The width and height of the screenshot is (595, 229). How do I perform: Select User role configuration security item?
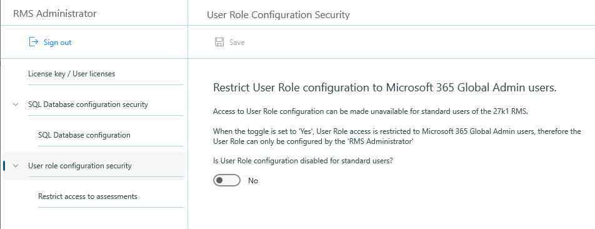[x=94, y=166]
